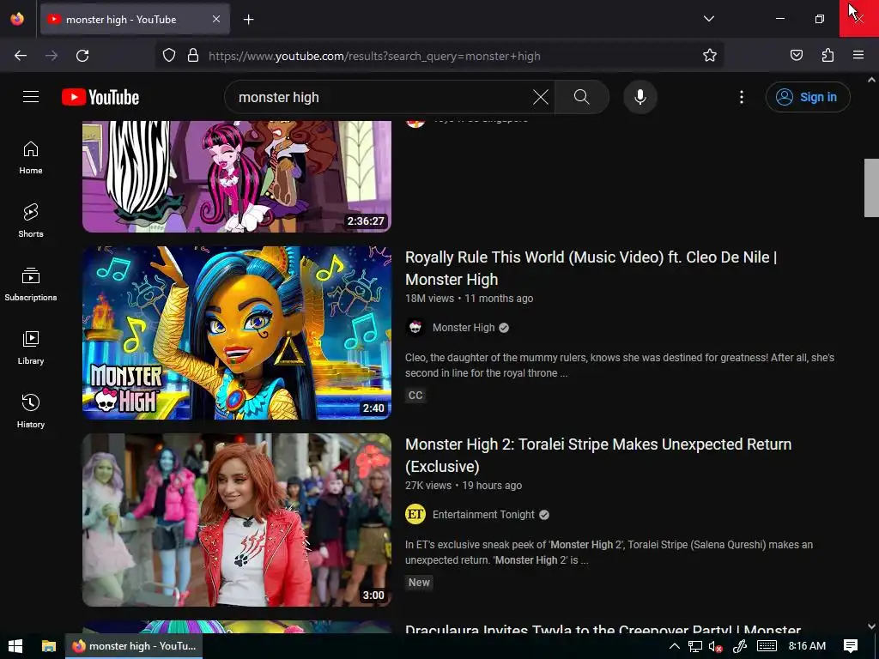
Task: Click the YouTube logo
Action: (100, 97)
